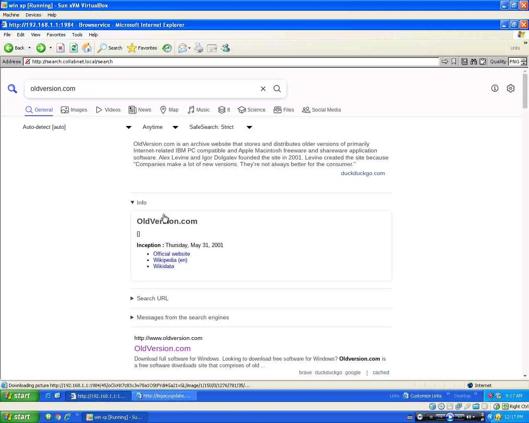529x423 pixels.
Task: Open the Anytime time range dropdown
Action: click(x=160, y=127)
